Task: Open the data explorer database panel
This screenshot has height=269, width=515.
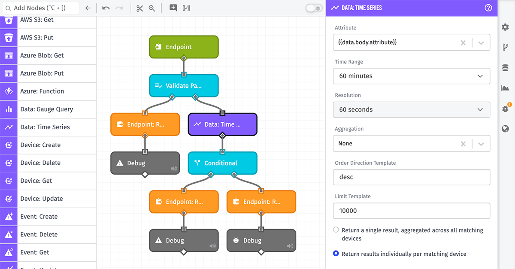Action: pos(505,67)
